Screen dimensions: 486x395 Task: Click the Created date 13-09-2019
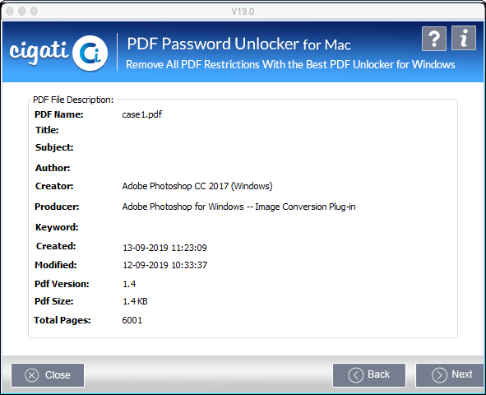point(165,248)
